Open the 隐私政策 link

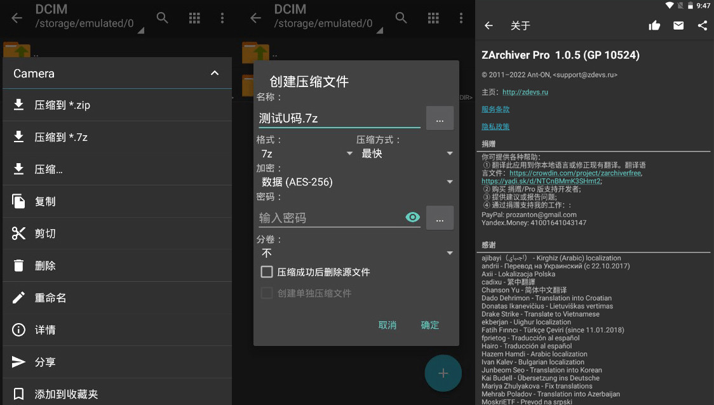click(x=495, y=126)
